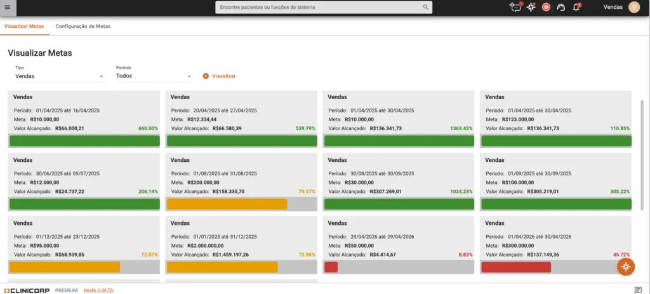Viewport: 650px width, 294px height.
Task: Click period 01/04/2026 até 30/04/2026
Action: pos(540,237)
